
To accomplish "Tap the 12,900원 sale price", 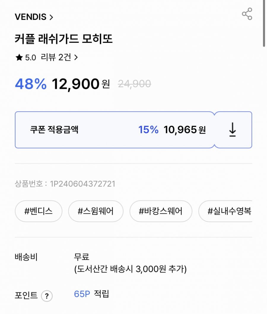I will pyautogui.click(x=81, y=84).
